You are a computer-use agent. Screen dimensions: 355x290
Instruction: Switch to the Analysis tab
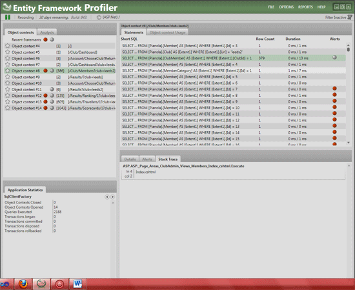(47, 32)
